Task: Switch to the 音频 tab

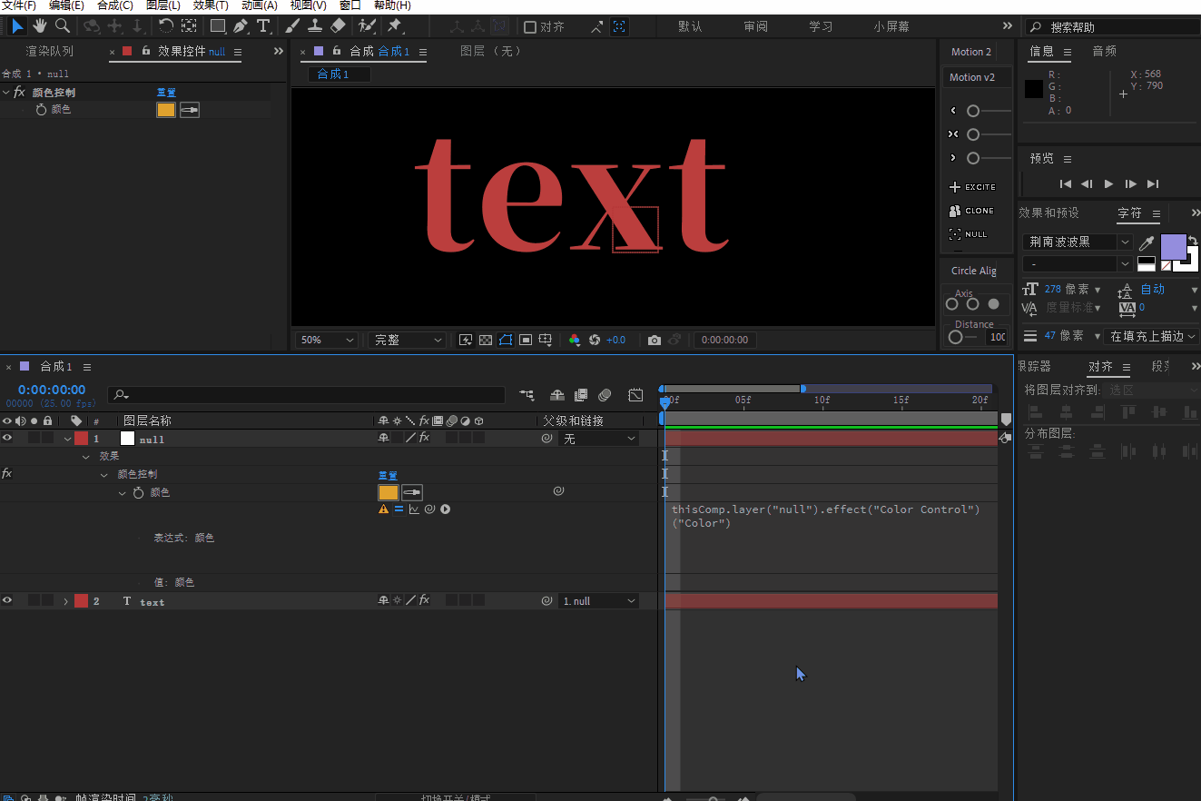Action: (1104, 52)
